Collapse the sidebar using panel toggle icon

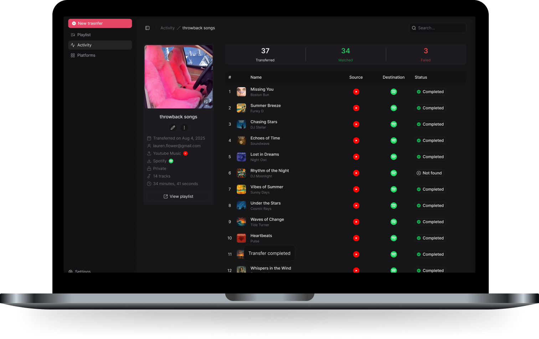pyautogui.click(x=147, y=28)
